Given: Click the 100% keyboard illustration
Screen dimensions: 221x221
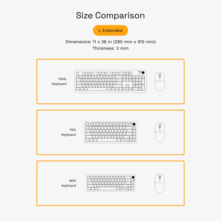Looking at the screenshot, I should pyautogui.click(x=110, y=81).
